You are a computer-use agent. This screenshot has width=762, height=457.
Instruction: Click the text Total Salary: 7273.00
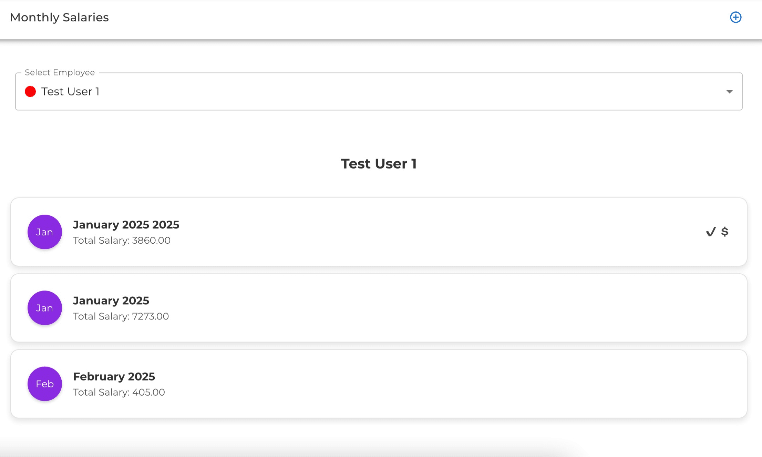121,316
